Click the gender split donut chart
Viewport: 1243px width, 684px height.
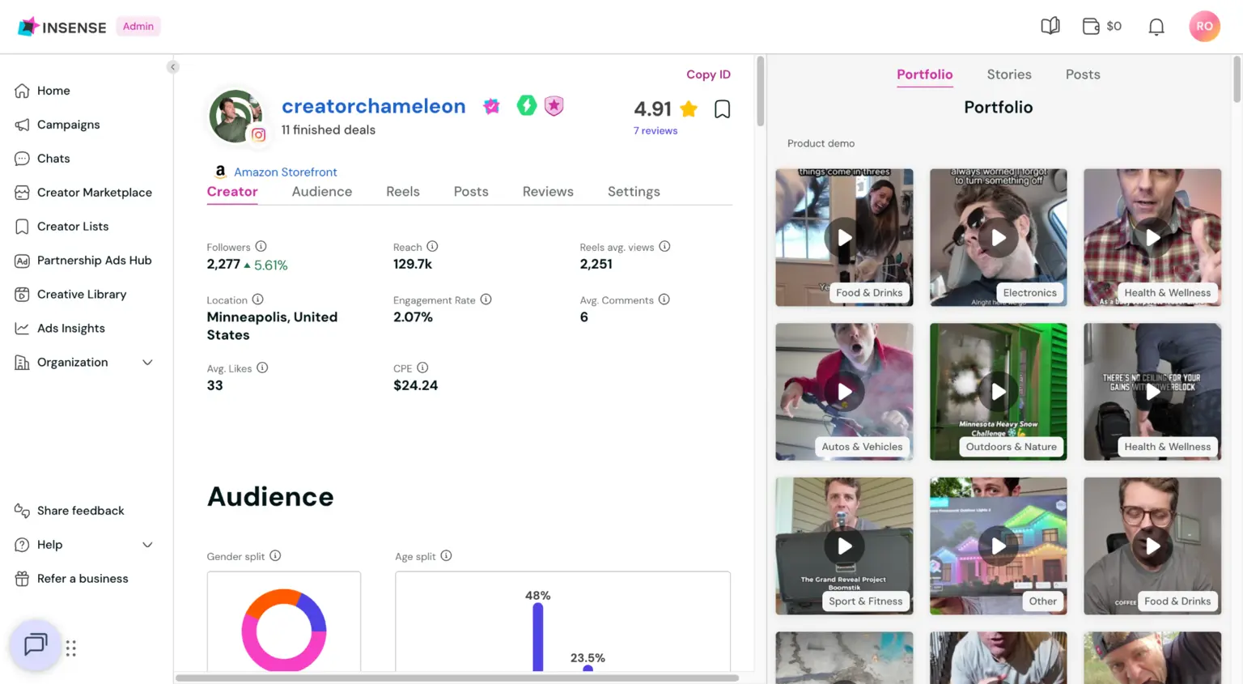pos(284,630)
